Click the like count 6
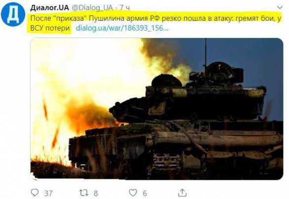 [145, 193]
